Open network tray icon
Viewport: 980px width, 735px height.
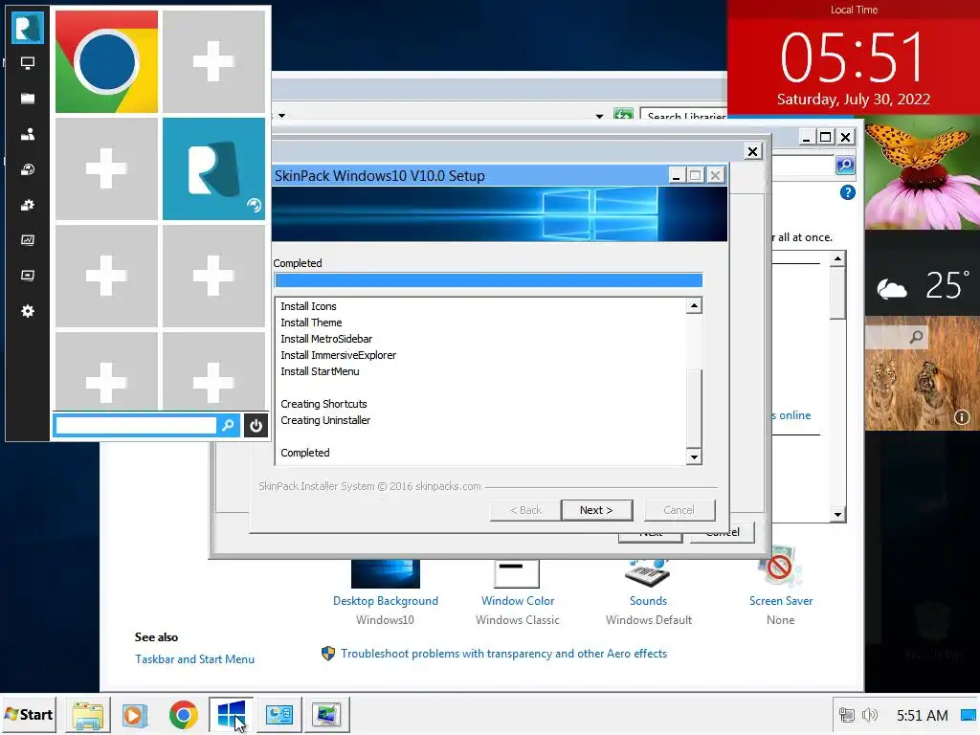(x=847, y=714)
